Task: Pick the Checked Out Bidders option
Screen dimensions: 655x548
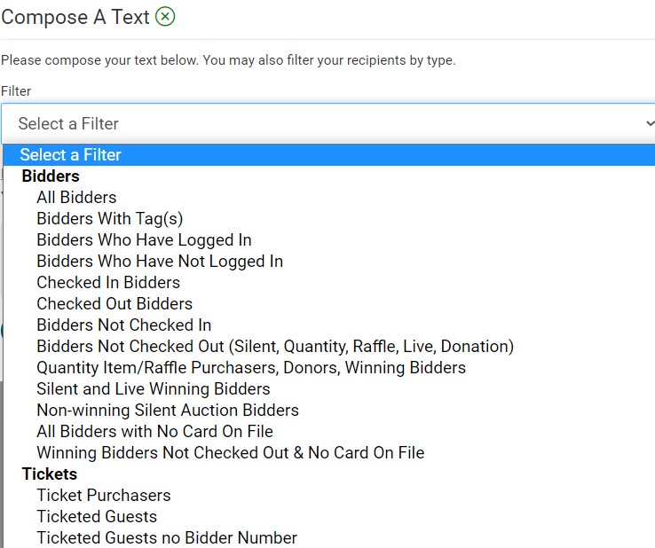Action: click(114, 303)
